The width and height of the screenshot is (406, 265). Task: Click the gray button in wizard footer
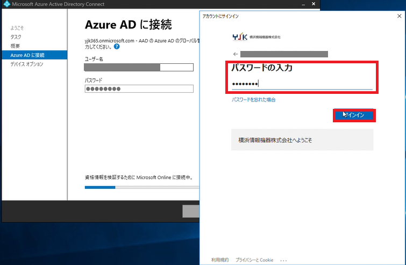pos(191,211)
